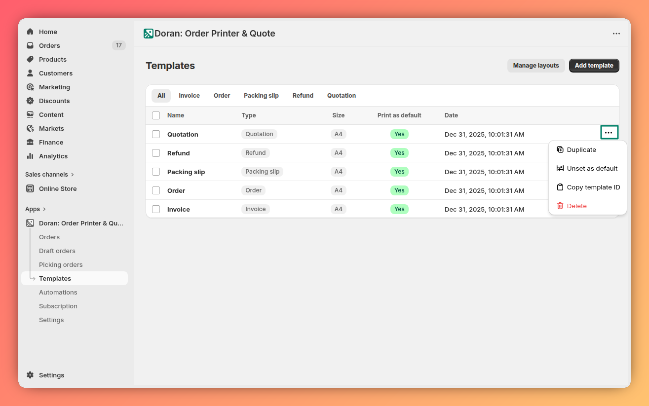Open Draft orders under Doran app

pyautogui.click(x=57, y=251)
